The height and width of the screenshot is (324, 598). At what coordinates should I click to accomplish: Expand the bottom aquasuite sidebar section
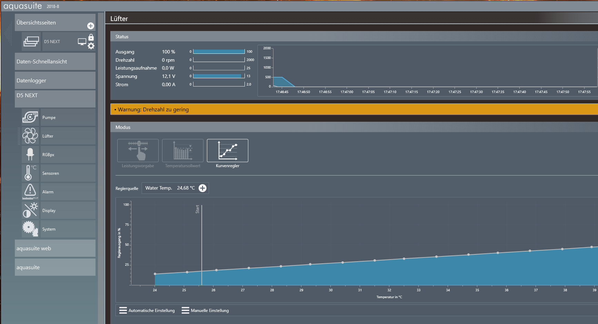pyautogui.click(x=55, y=267)
